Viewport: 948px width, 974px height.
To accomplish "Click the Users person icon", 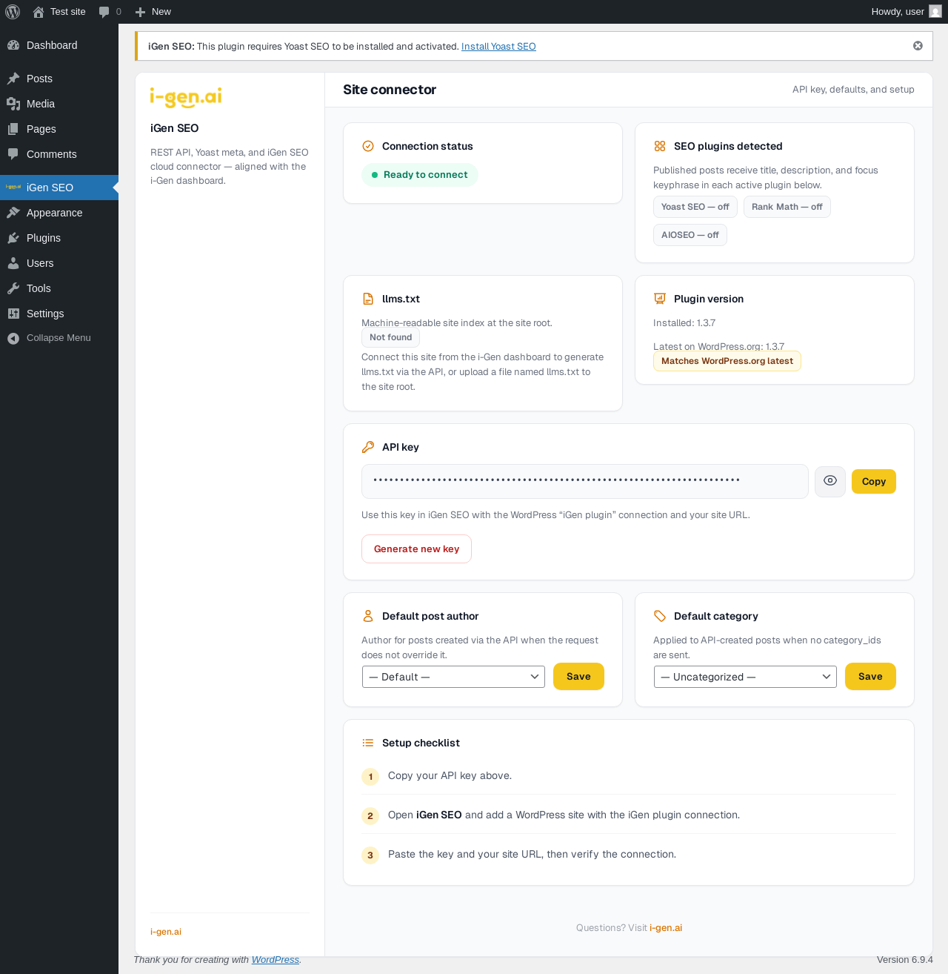I will (x=13, y=263).
